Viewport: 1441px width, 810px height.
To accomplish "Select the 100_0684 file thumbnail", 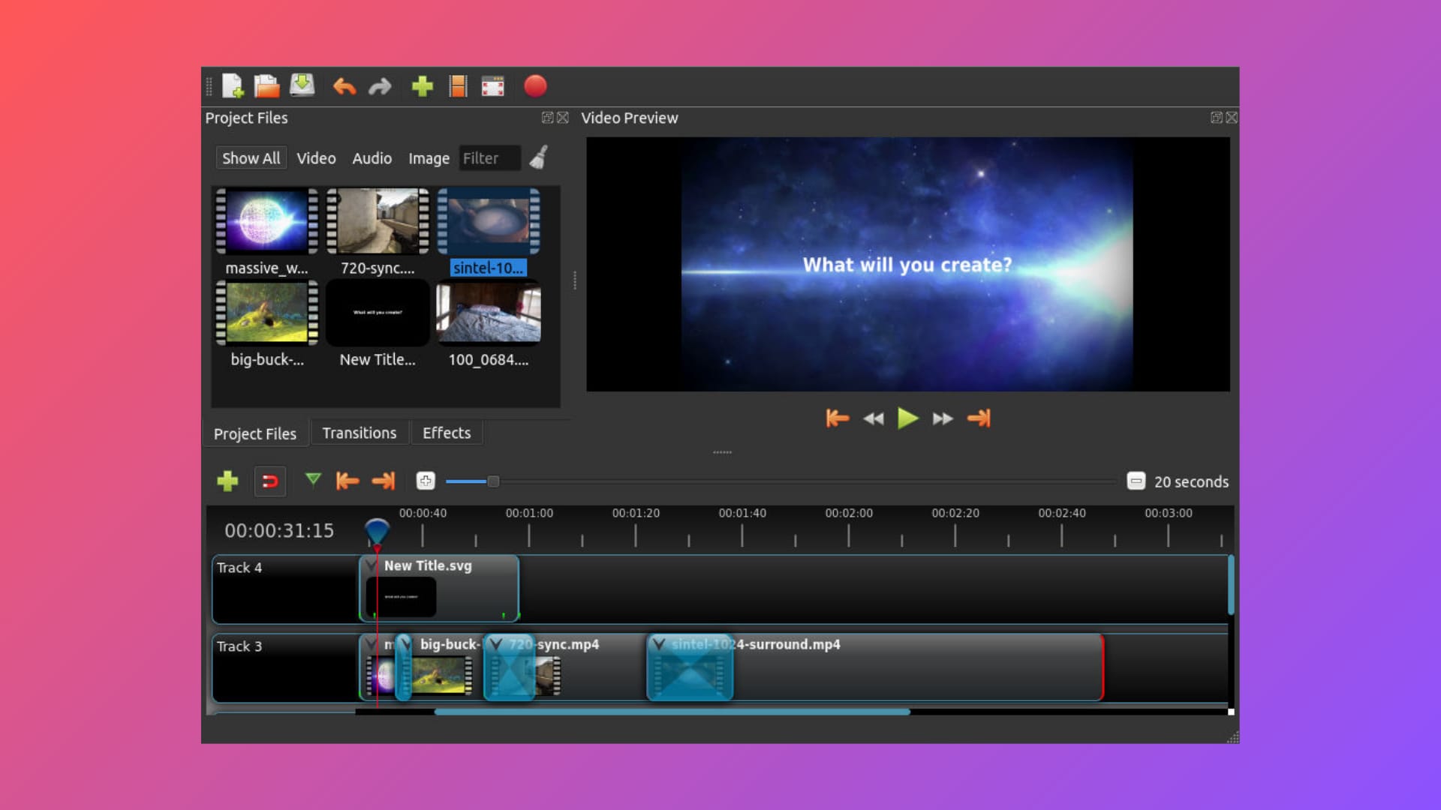I will point(489,313).
